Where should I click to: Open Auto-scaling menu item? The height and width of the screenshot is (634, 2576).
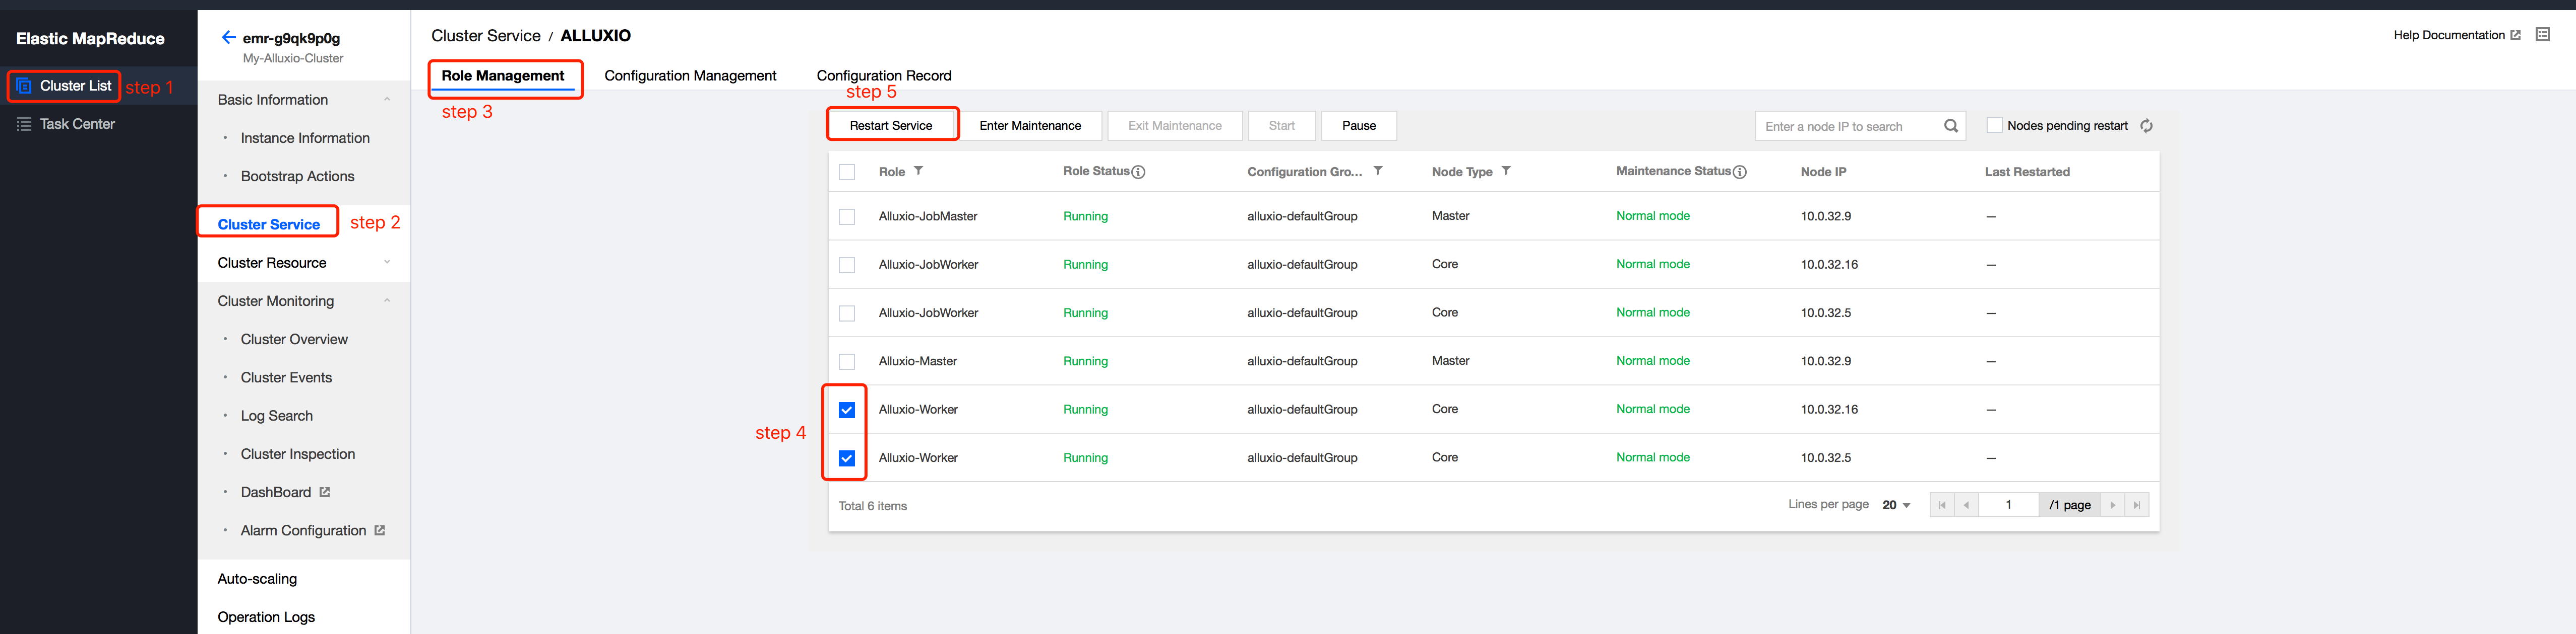click(x=257, y=579)
